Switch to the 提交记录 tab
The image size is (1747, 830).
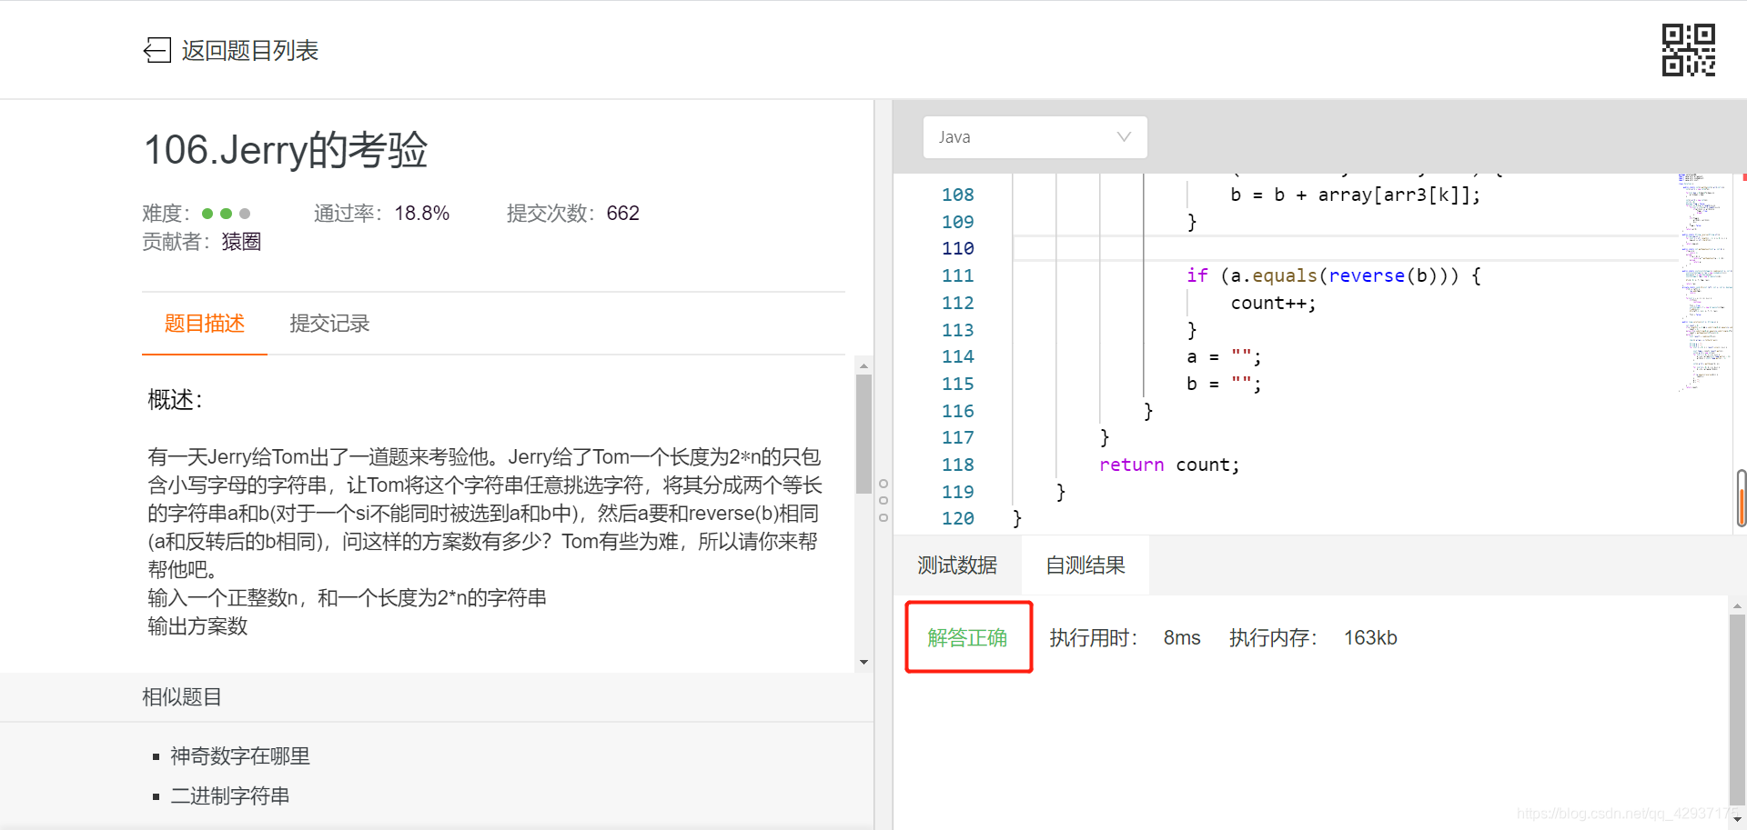(x=329, y=324)
